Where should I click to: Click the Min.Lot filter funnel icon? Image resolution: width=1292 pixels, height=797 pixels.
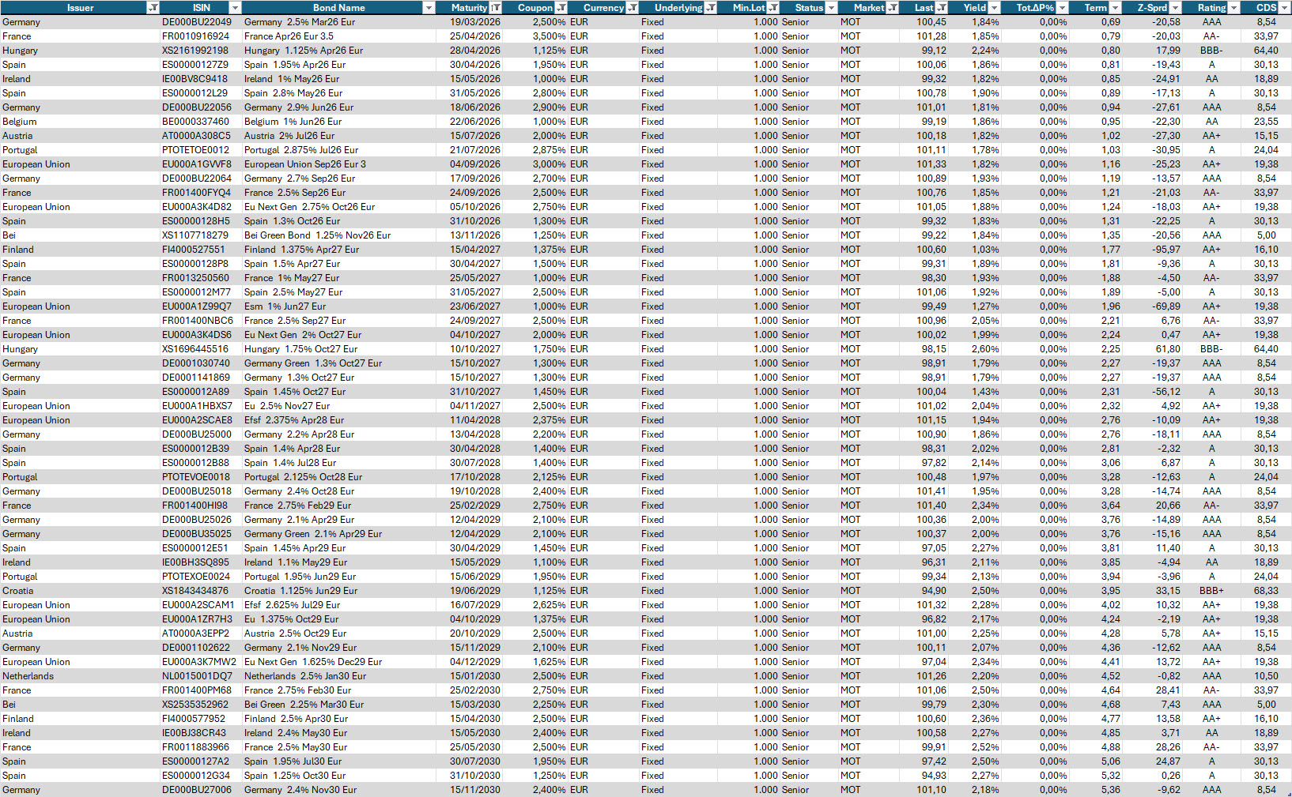coord(773,8)
